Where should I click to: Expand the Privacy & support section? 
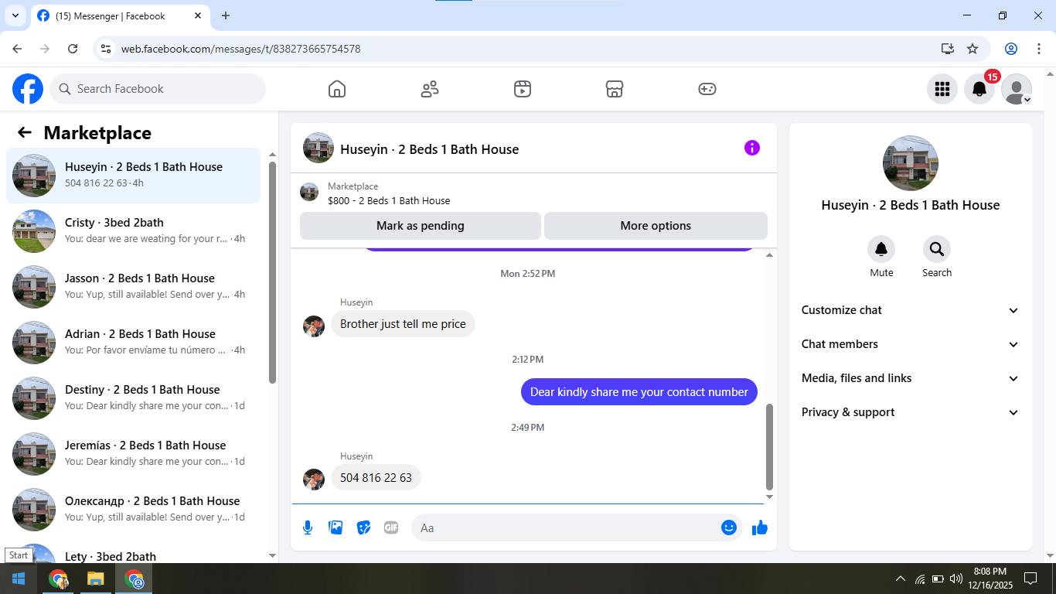(911, 412)
